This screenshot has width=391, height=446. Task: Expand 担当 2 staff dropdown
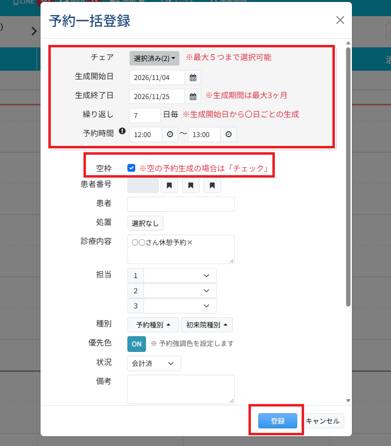[180, 291]
